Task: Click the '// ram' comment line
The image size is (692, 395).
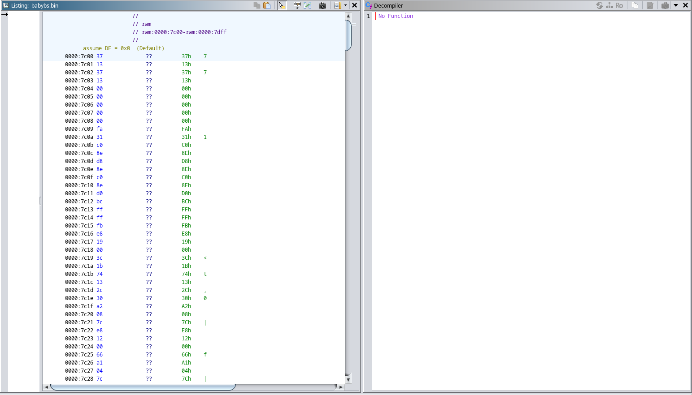Action: pos(142,24)
